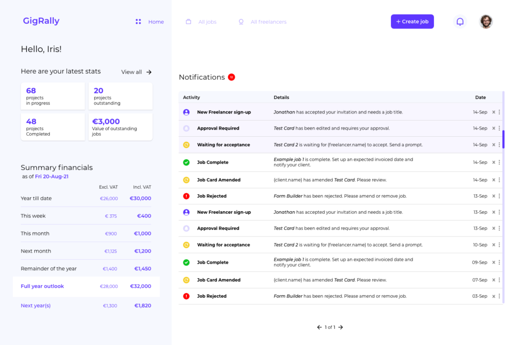Click the green Job Complete checkmark icon dated 14-Sep

[x=186, y=162]
